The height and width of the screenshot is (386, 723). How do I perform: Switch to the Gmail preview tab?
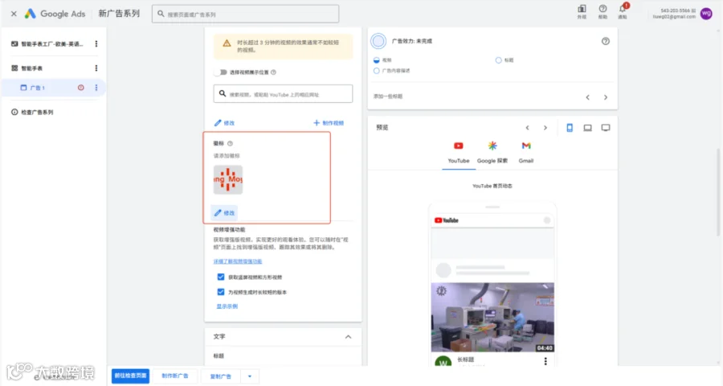pyautogui.click(x=525, y=153)
